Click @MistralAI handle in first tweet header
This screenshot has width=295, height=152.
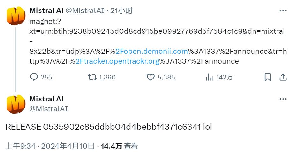click(x=85, y=10)
